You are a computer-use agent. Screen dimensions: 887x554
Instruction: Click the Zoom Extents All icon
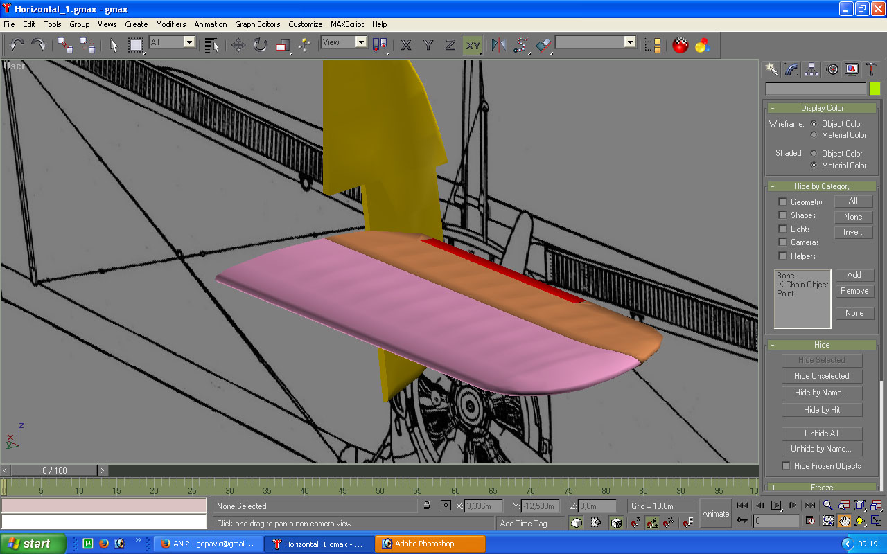point(876,506)
